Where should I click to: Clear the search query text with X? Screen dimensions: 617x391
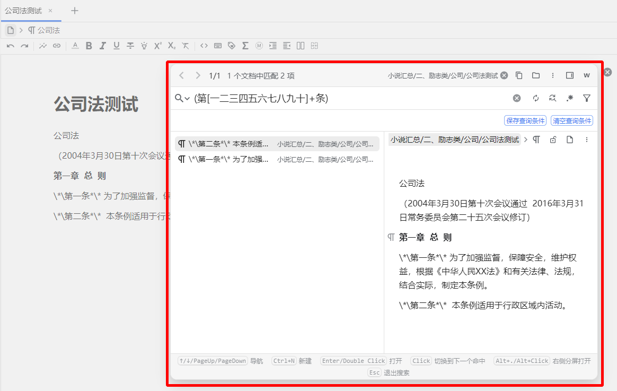[x=516, y=98]
